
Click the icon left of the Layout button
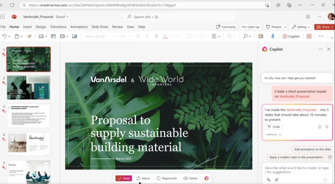53,36
